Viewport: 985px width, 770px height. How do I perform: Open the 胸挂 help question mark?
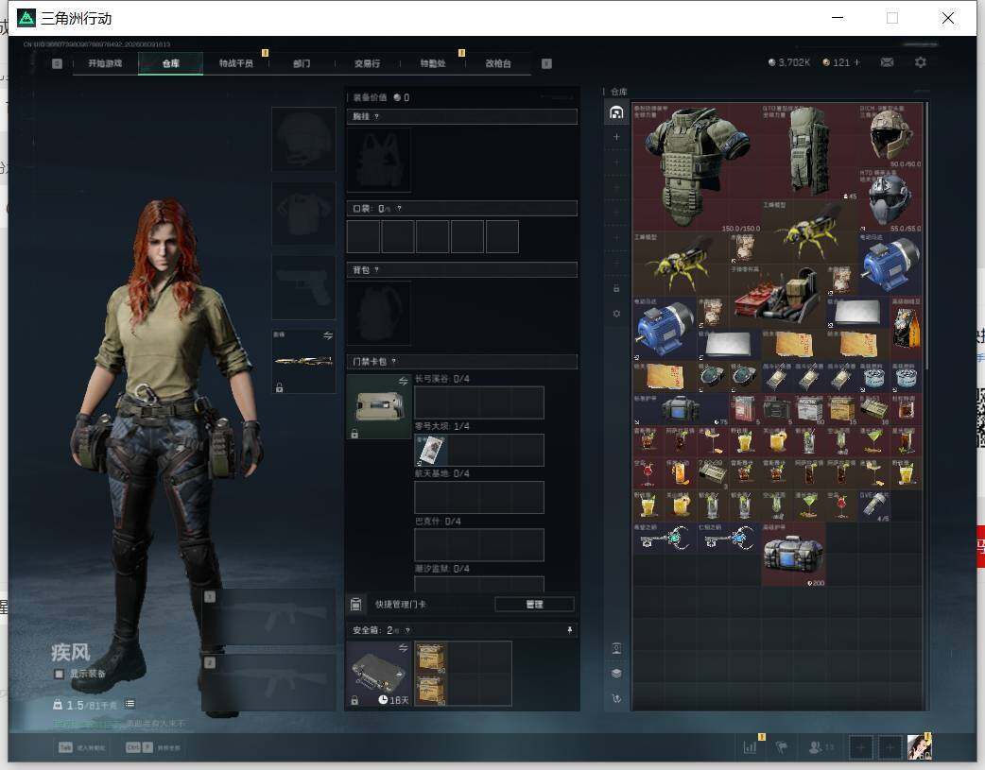[x=376, y=117]
